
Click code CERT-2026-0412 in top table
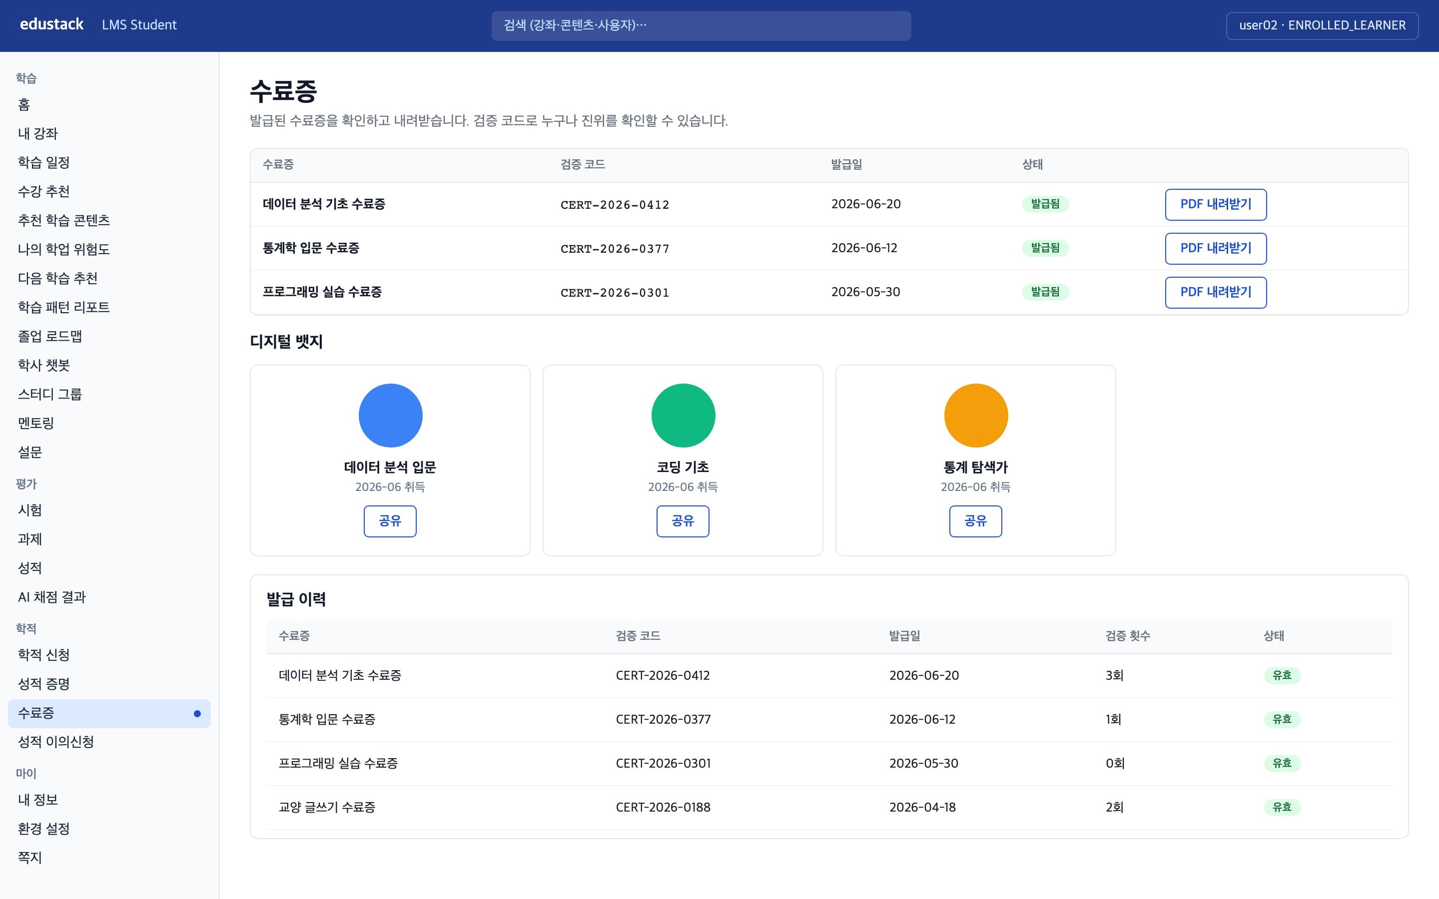point(615,205)
